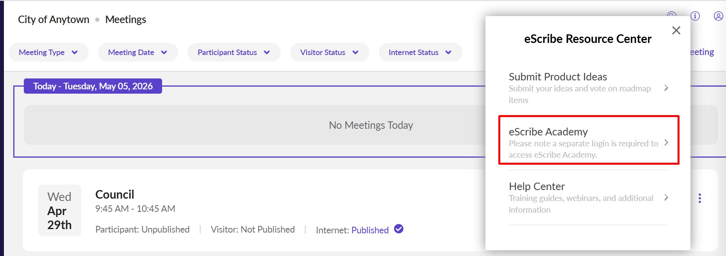Click the Internet Published link
Image resolution: width=726 pixels, height=256 pixels.
[370, 230]
